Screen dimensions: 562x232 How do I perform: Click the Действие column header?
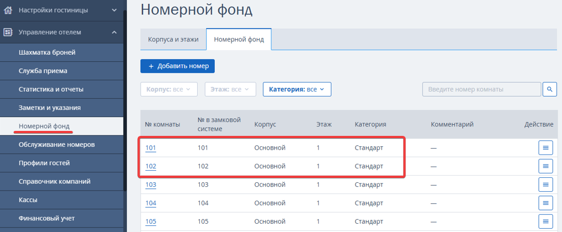point(539,124)
